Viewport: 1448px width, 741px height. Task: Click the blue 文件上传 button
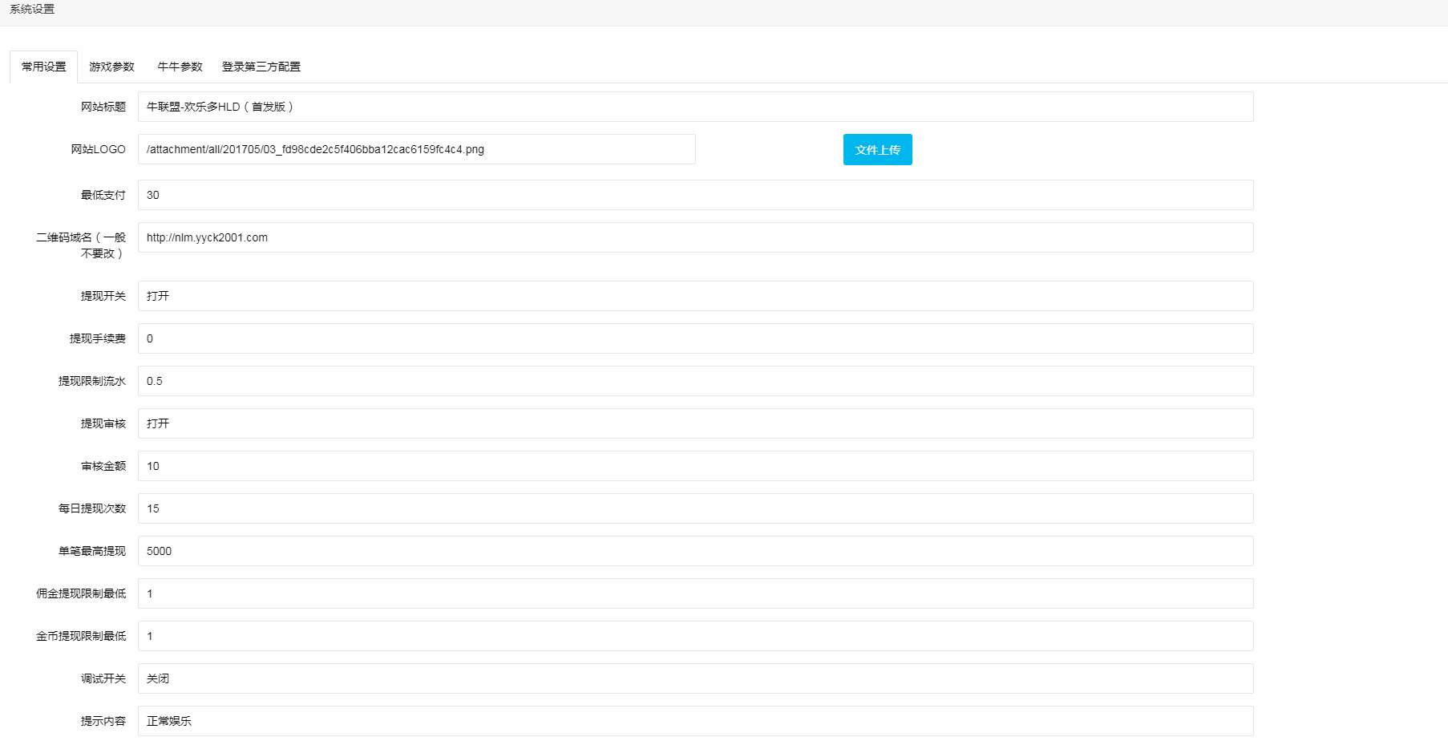877,150
